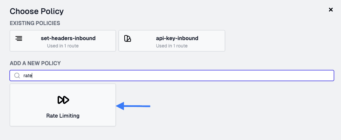Click the magnifier icon in search box
The width and height of the screenshot is (341, 140).
click(x=17, y=76)
